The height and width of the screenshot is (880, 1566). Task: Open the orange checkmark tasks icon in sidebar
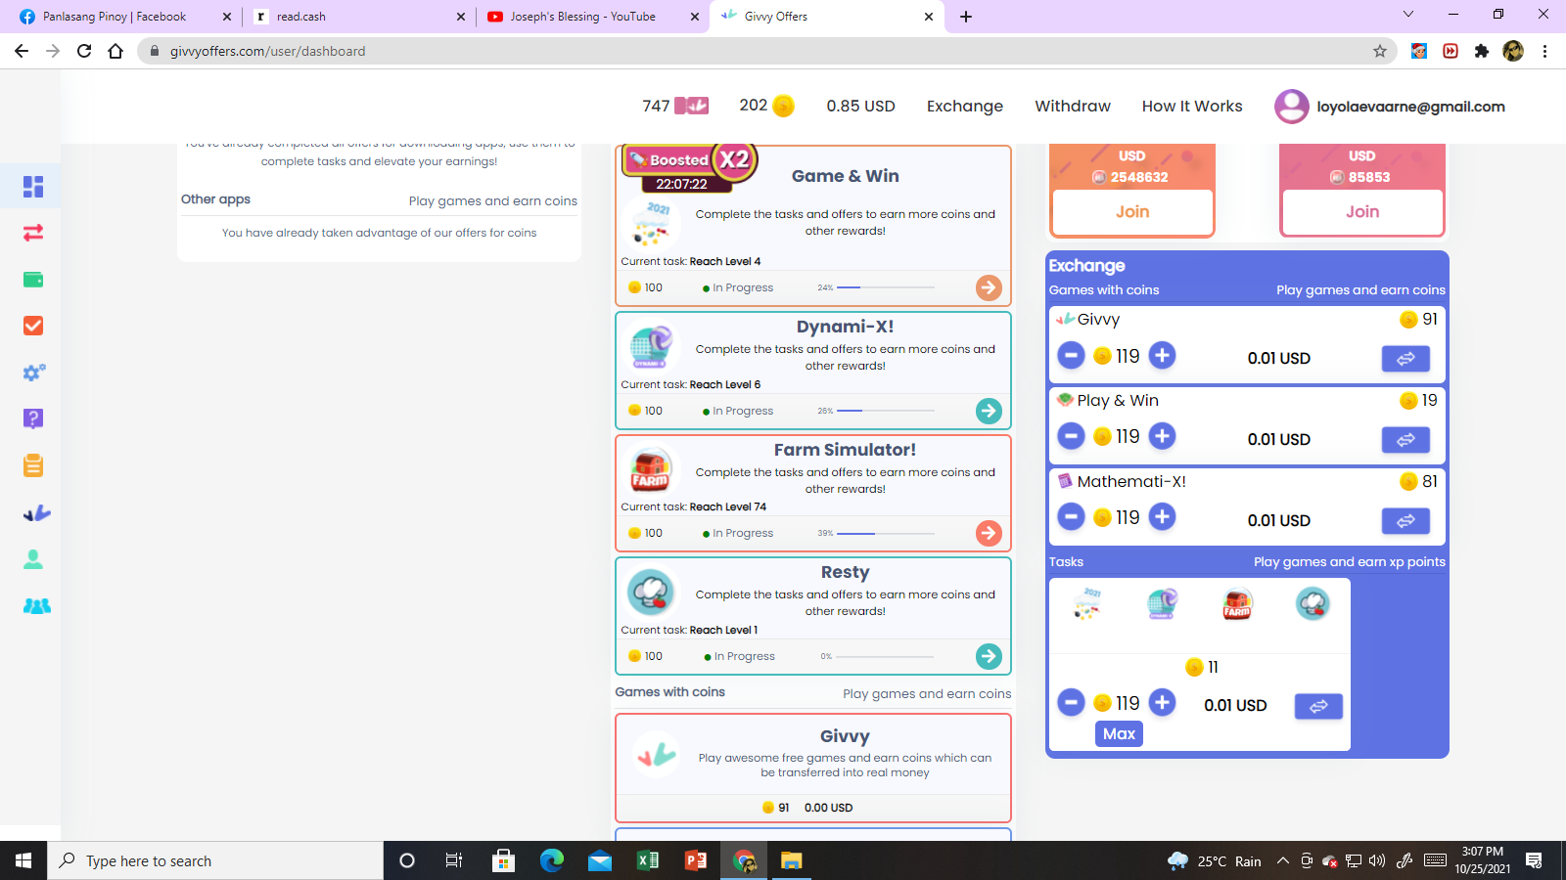pos(33,326)
